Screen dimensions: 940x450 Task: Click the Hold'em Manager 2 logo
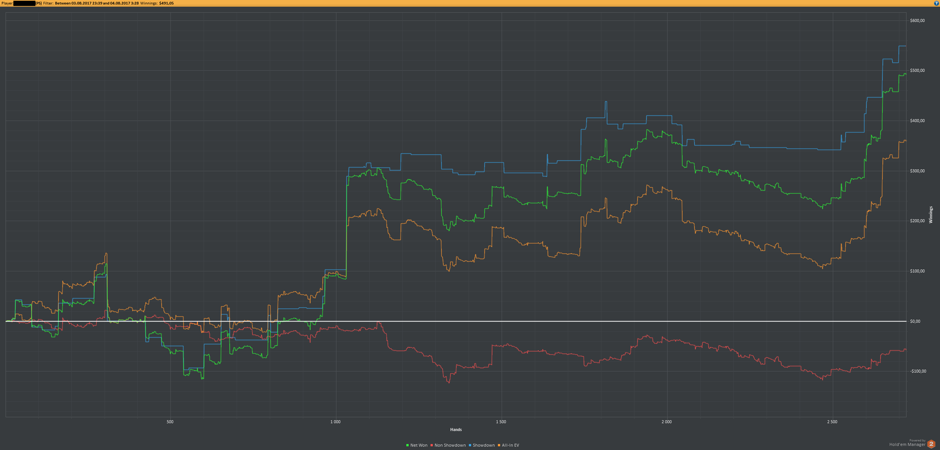[931, 444]
